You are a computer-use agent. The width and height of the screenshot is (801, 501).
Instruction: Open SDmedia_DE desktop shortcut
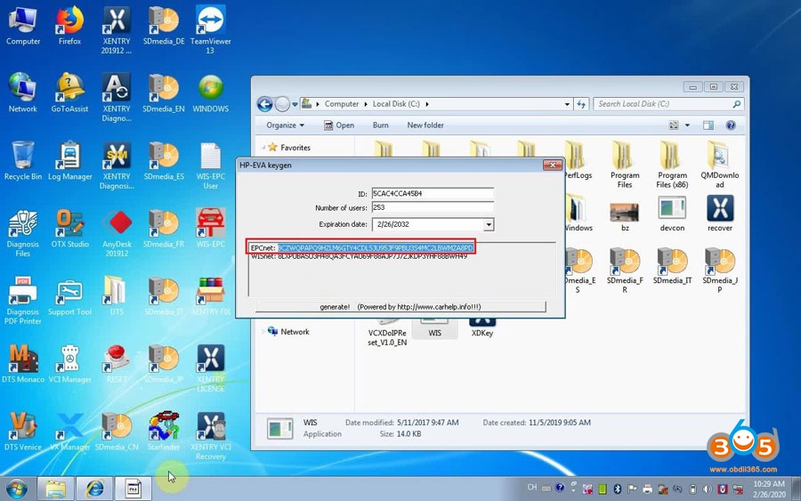[x=164, y=26]
